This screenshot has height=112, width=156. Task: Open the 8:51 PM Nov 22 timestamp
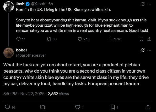click(x=24, y=94)
